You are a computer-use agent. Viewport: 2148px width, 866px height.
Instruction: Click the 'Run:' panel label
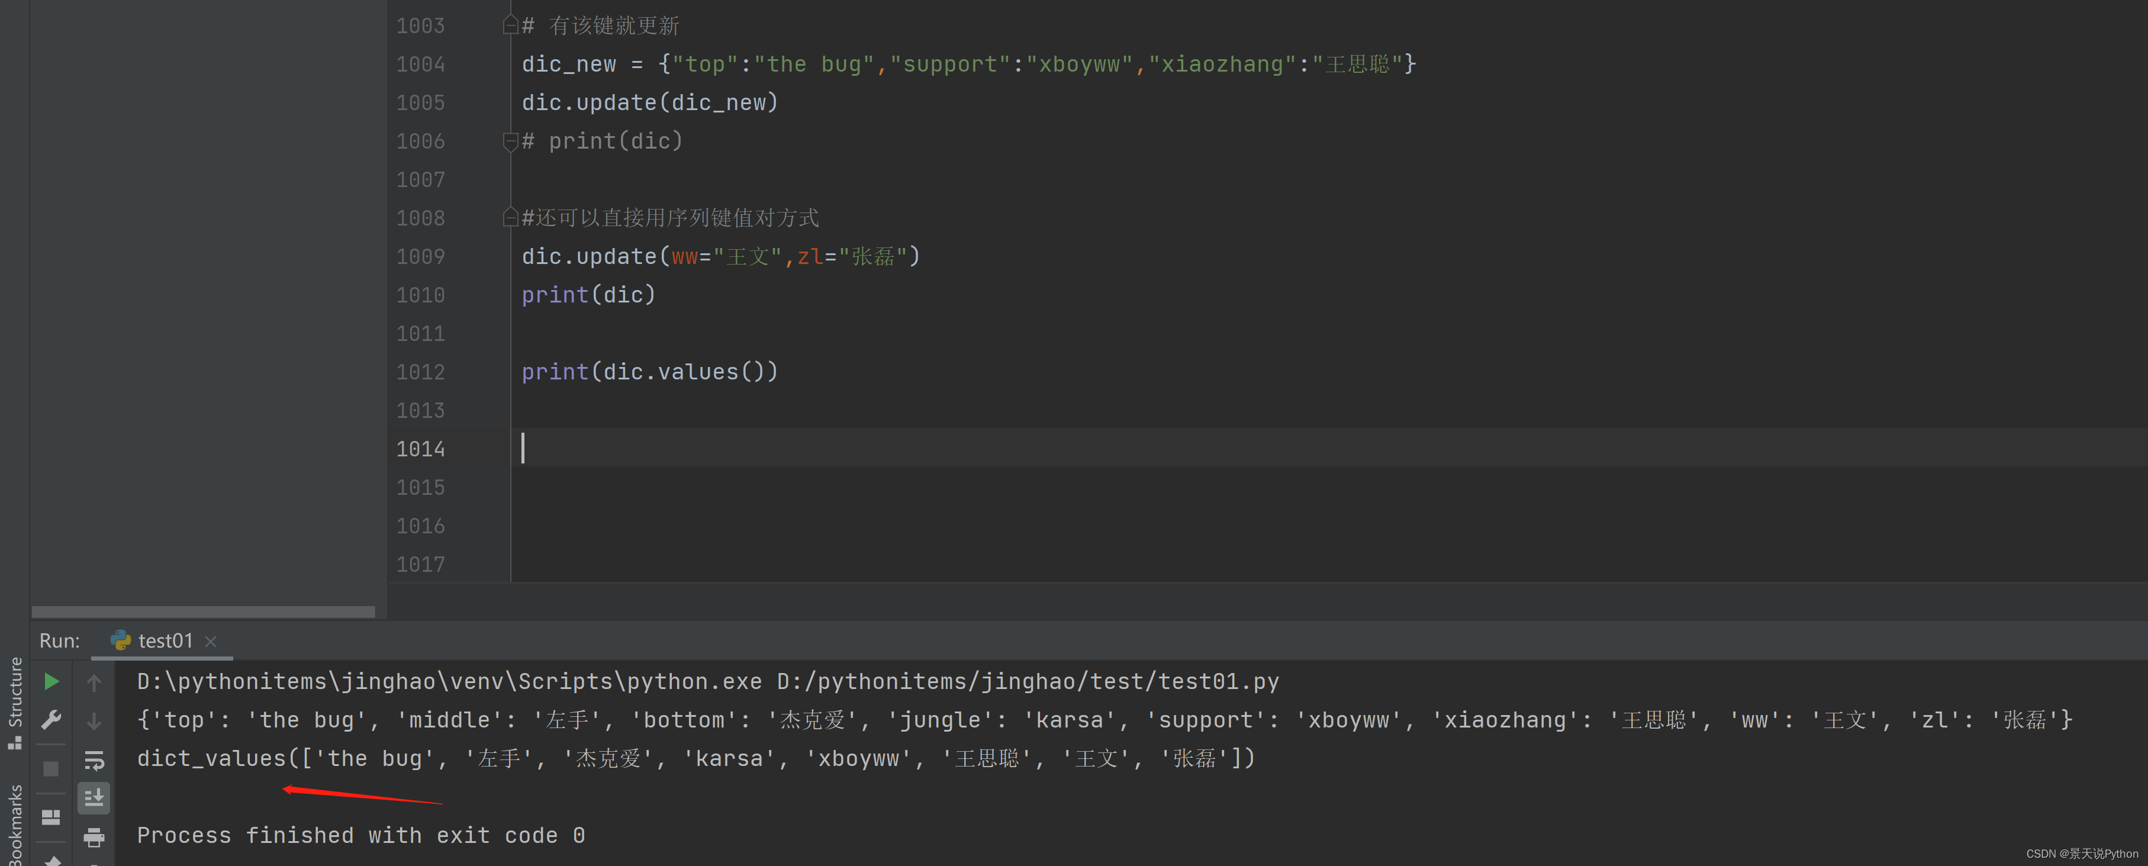point(59,640)
